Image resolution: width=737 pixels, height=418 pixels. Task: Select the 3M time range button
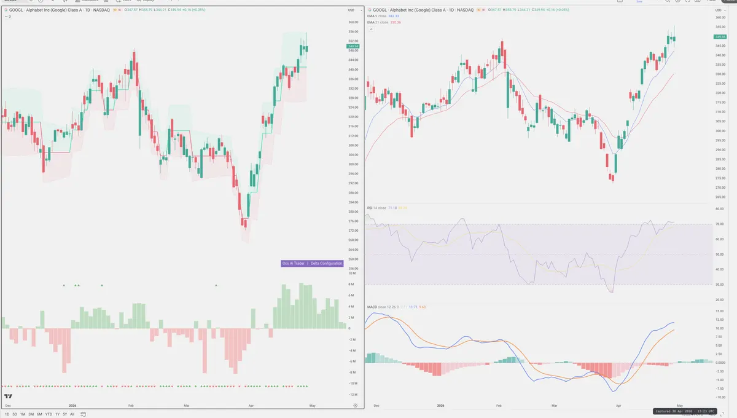click(x=31, y=414)
